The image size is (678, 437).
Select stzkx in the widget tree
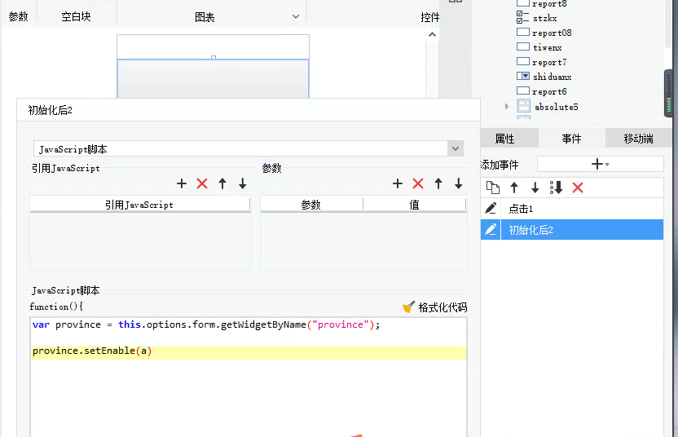tap(545, 18)
